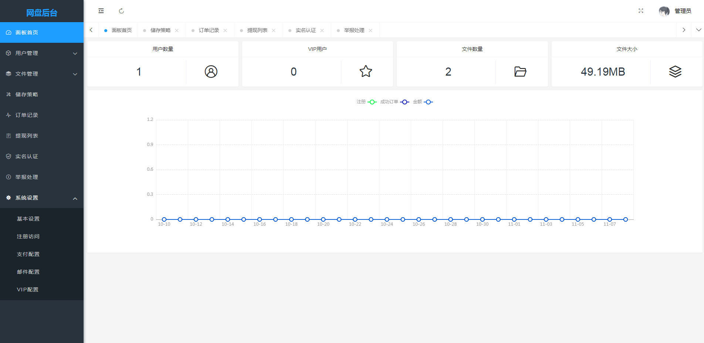The height and width of the screenshot is (343, 704).
Task: Collapse the sidebar with the menu fold icon
Action: [x=101, y=11]
